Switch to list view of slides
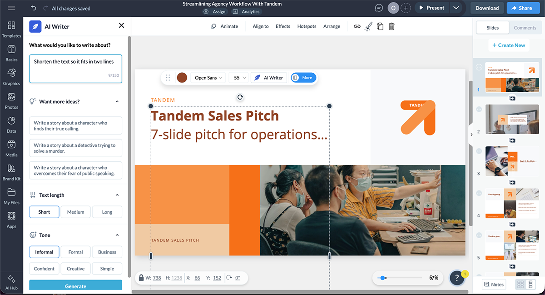 [x=530, y=285]
